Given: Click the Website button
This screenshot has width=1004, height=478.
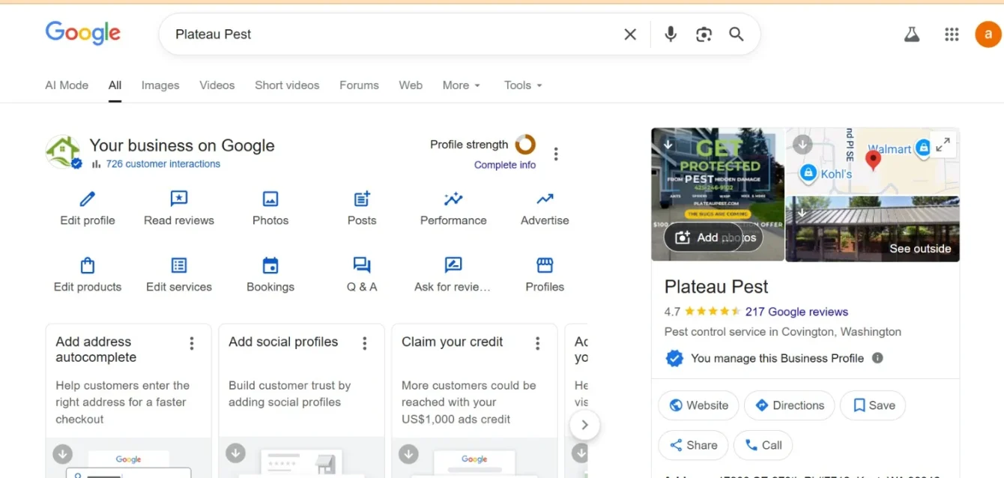Looking at the screenshot, I should [x=698, y=405].
